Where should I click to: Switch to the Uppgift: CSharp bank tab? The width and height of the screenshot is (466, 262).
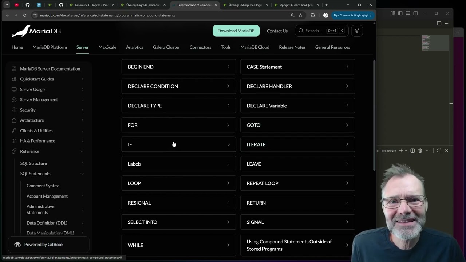pos(296,5)
